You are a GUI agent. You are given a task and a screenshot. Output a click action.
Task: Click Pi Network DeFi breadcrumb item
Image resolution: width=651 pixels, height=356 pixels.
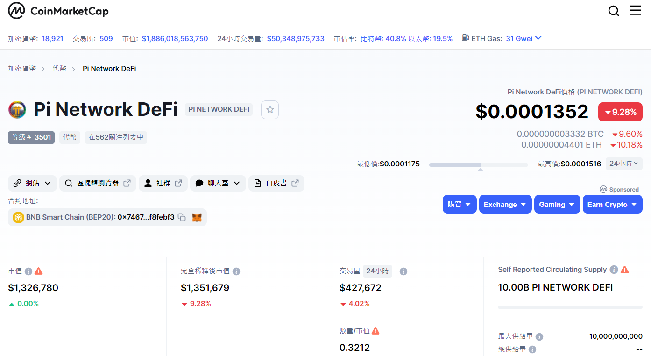109,69
